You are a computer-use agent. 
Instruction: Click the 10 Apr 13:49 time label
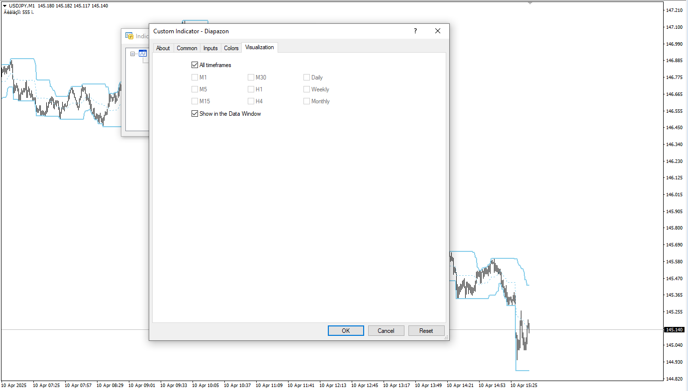(x=428, y=385)
